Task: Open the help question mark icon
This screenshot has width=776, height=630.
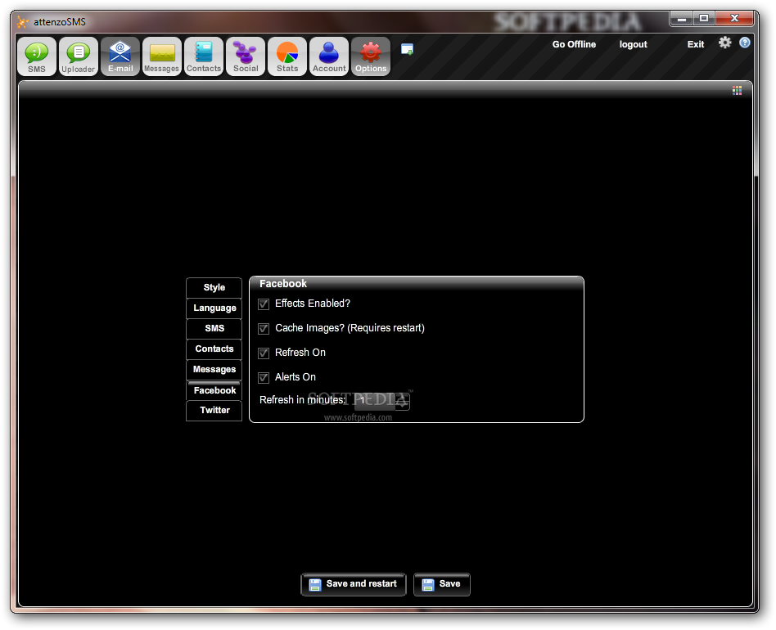Action: (x=745, y=43)
